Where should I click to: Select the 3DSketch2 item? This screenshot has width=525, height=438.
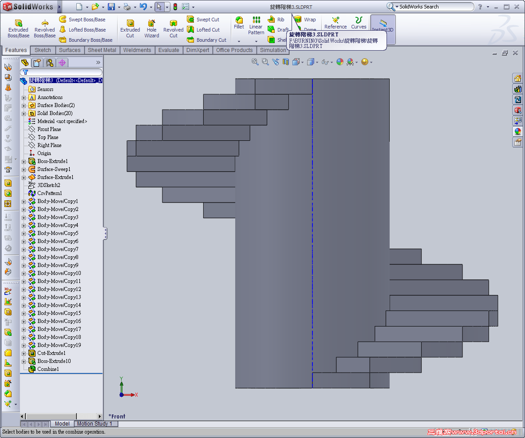pyautogui.click(x=44, y=185)
